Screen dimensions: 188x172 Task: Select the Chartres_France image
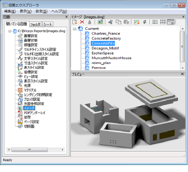click(x=106, y=34)
